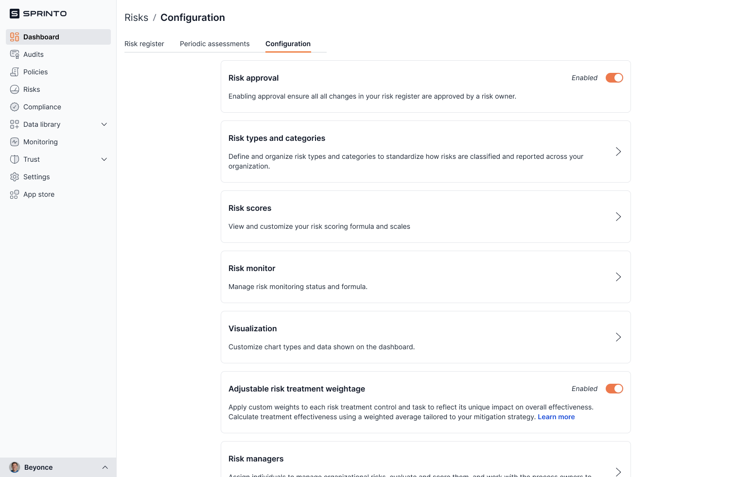This screenshot has width=735, height=477.
Task: Open the Visualization settings card
Action: click(425, 337)
